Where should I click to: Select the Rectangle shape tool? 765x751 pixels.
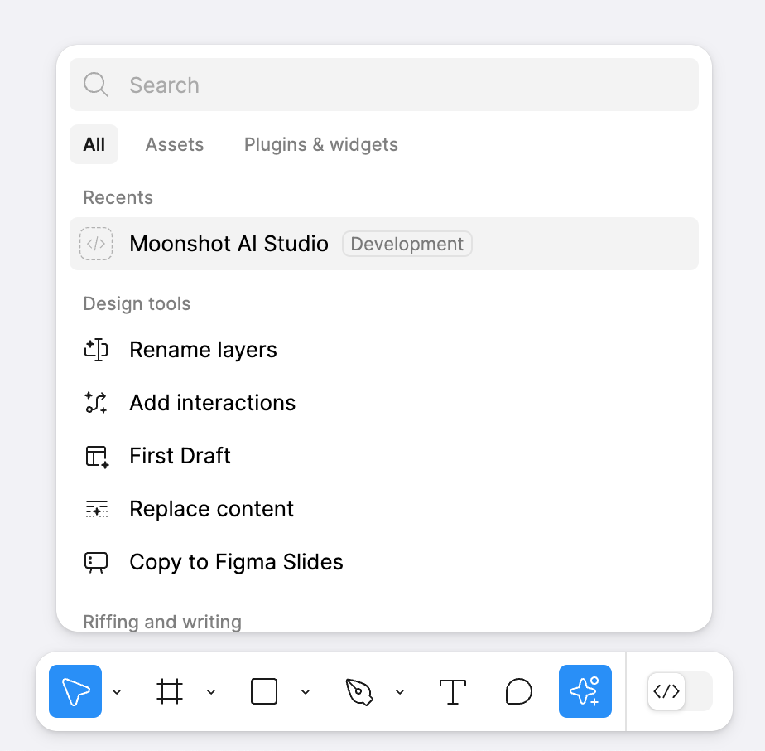264,690
